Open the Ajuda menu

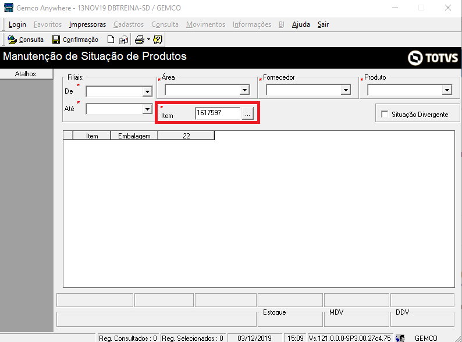coord(301,24)
